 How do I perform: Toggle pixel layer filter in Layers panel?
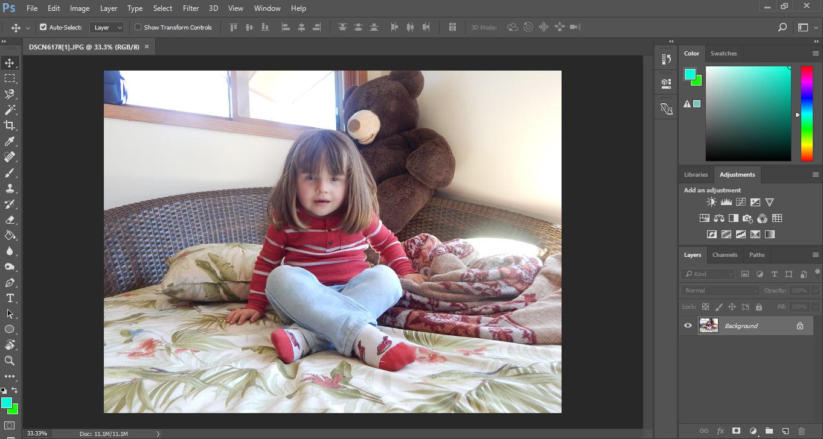[x=745, y=274]
